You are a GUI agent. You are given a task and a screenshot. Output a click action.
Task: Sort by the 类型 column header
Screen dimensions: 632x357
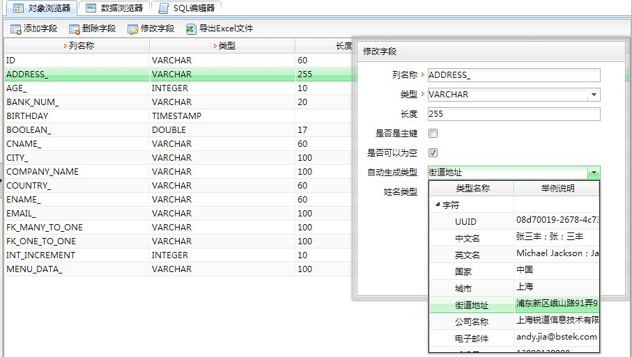click(x=226, y=46)
